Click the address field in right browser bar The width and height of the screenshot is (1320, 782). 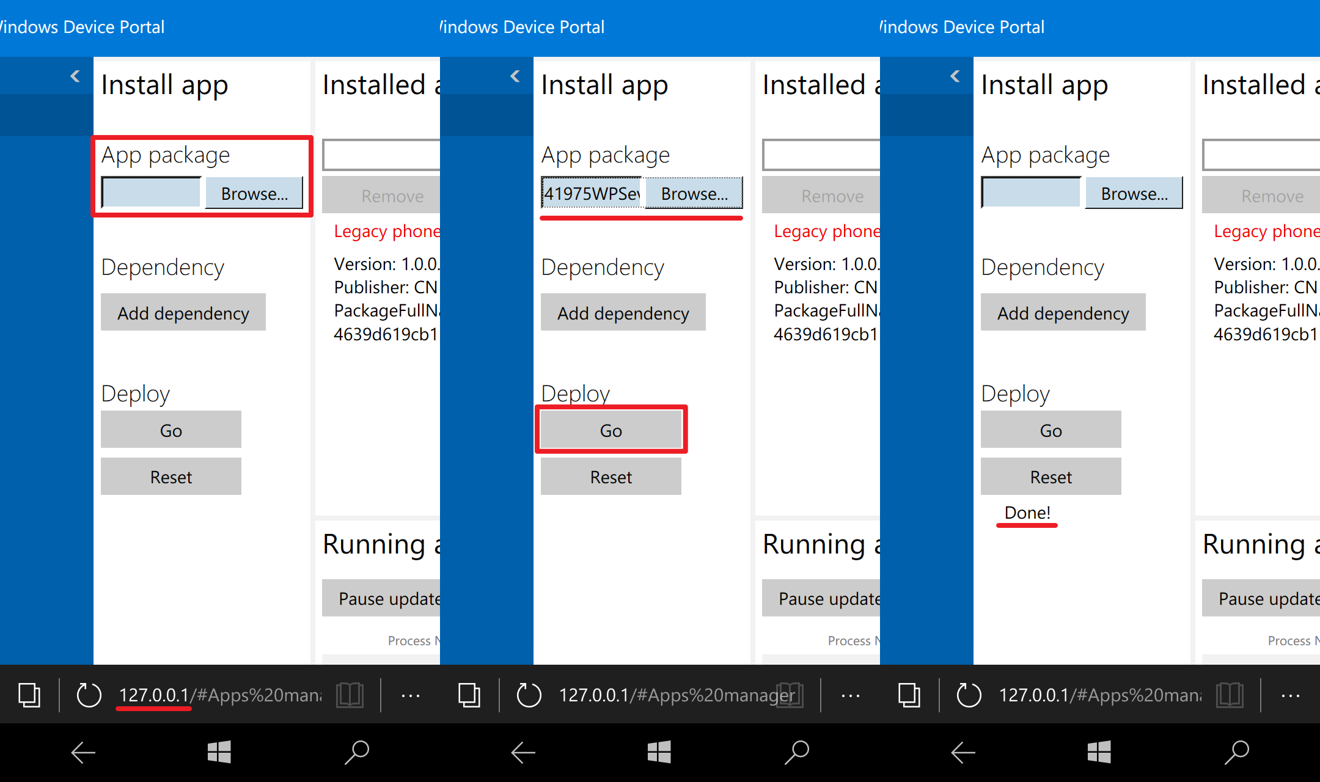pyautogui.click(x=1099, y=695)
